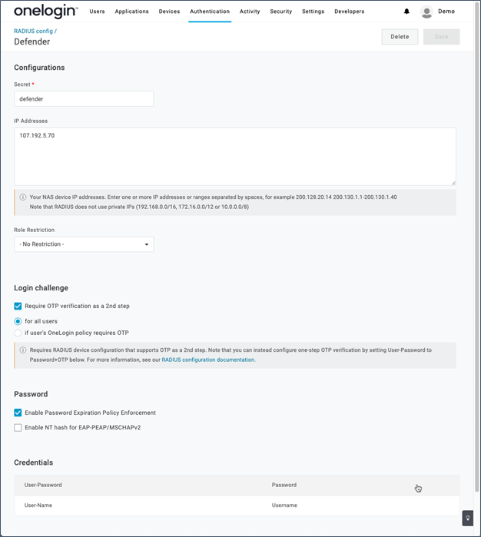Click the info icon beside NAS device note
The image size is (481, 537).
tap(23, 197)
